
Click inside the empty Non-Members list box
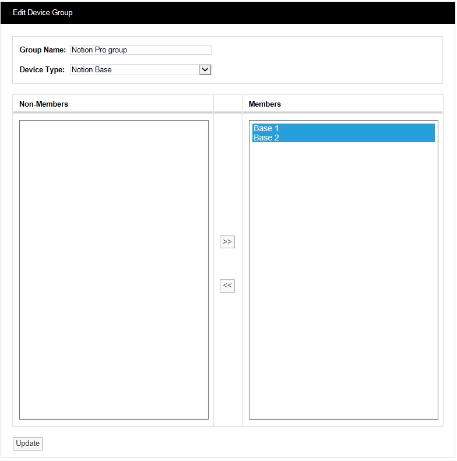[114, 269]
